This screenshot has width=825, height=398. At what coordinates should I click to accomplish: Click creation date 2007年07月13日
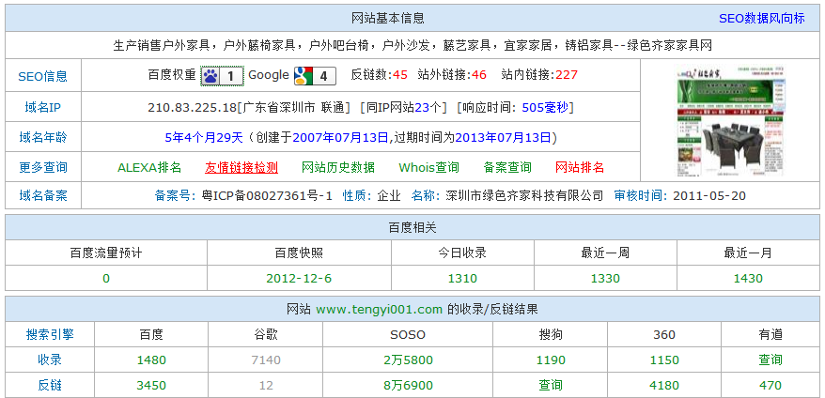[340, 138]
